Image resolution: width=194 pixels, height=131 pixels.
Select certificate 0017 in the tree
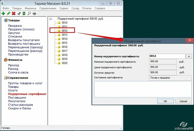[65, 51]
